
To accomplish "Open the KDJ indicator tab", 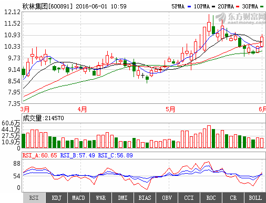I will pyautogui.click(x=56, y=198).
